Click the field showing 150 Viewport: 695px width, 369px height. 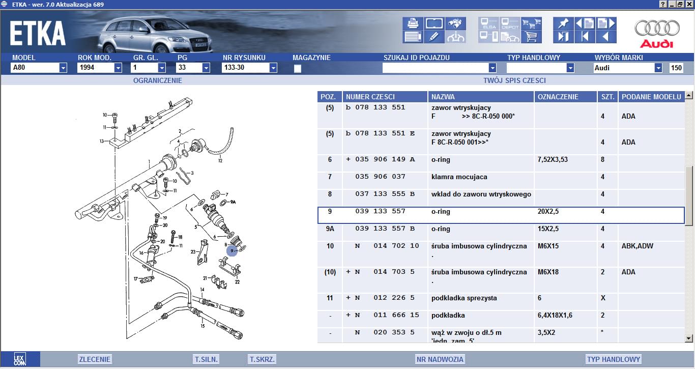pyautogui.click(x=676, y=68)
